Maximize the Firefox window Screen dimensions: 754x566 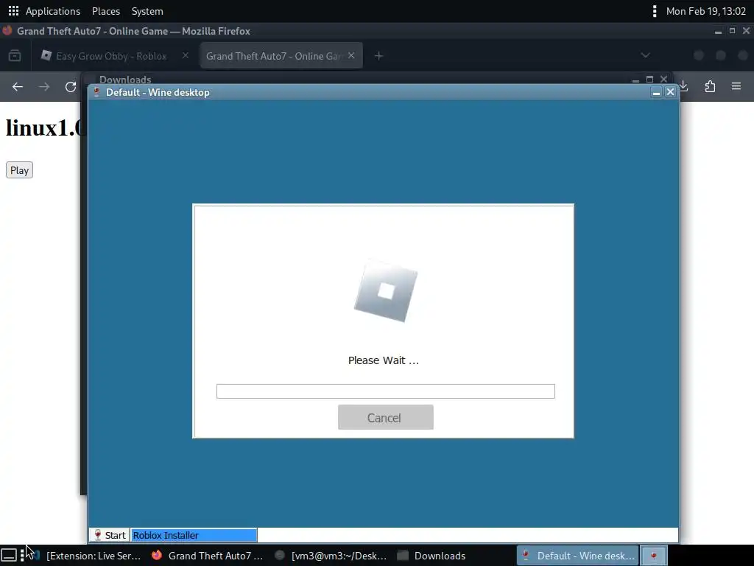(732, 31)
